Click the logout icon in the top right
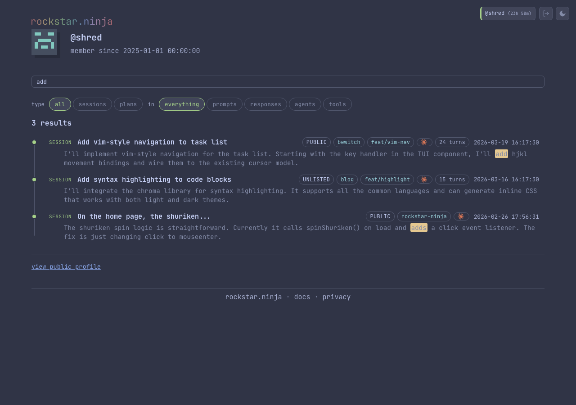Image resolution: width=576 pixels, height=405 pixels. click(545, 13)
